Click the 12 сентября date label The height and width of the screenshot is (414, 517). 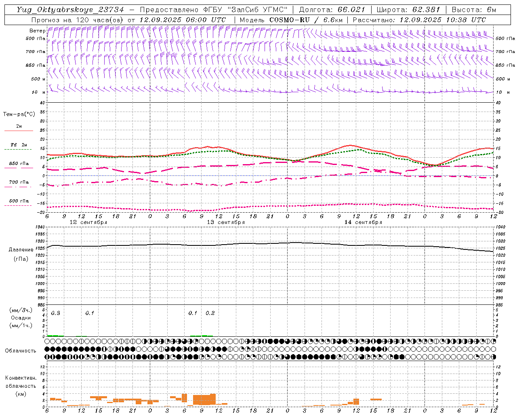coord(88,222)
